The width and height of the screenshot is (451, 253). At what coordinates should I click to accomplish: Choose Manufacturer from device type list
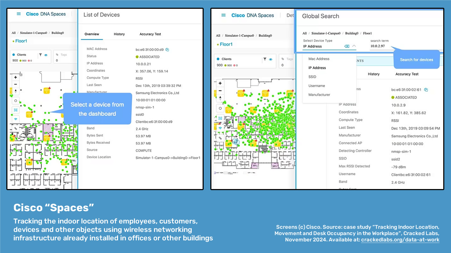[x=319, y=95]
